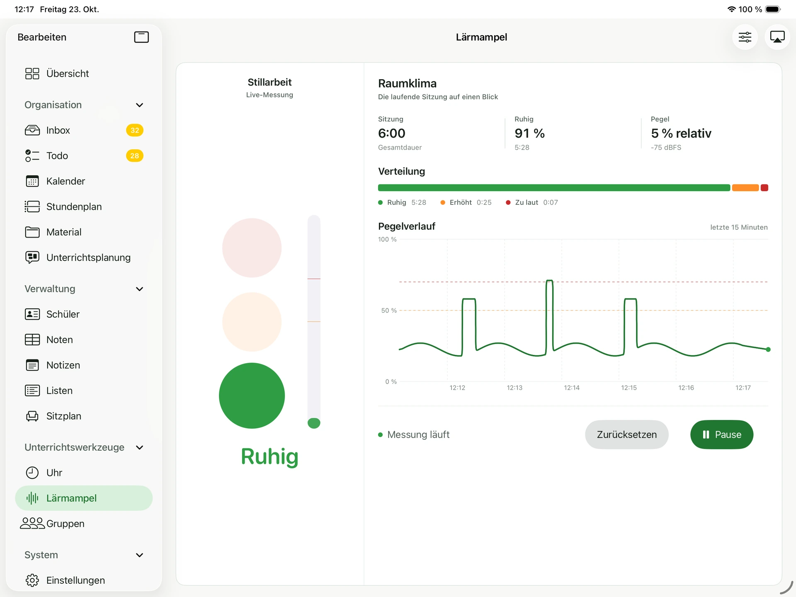Open the Sitzplan chair icon
The height and width of the screenshot is (597, 796).
pyautogui.click(x=32, y=416)
